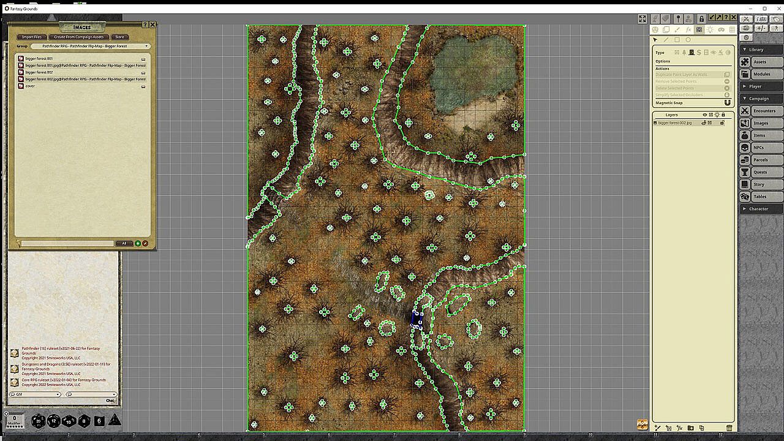Open the cover image record
The height and width of the screenshot is (441, 784).
83,86
